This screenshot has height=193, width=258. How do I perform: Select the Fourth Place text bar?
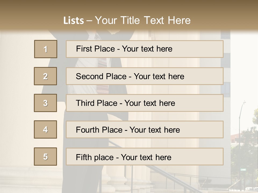pos(145,129)
